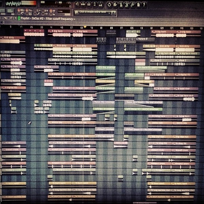Open the Playlist view from the shortcut icons
204x204 pixels.
[x=77, y=4]
